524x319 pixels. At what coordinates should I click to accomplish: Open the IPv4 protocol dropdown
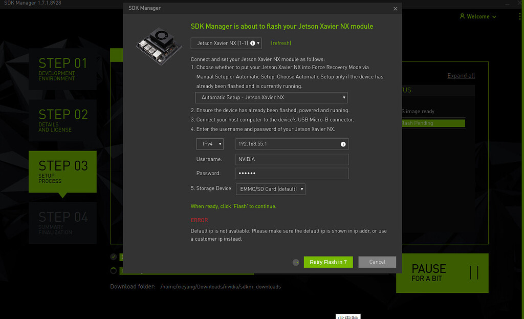(x=210, y=144)
